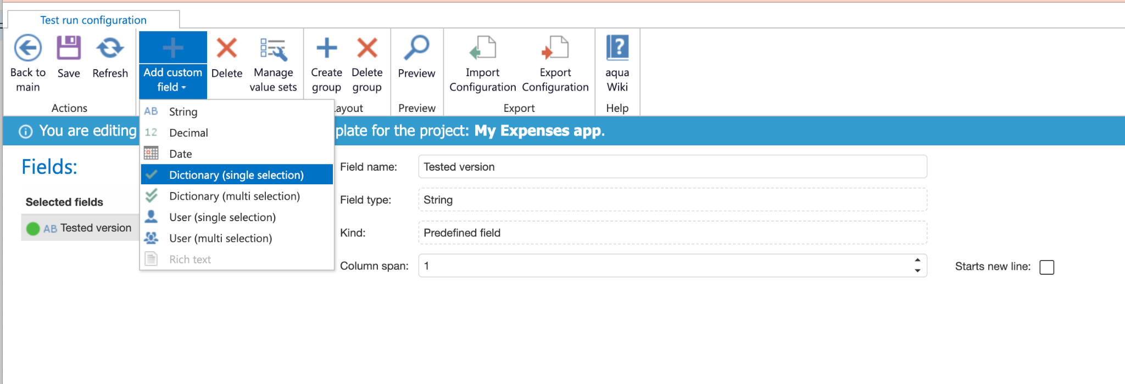This screenshot has height=384, width=1125.
Task: Click Import Configuration
Action: click(x=482, y=49)
